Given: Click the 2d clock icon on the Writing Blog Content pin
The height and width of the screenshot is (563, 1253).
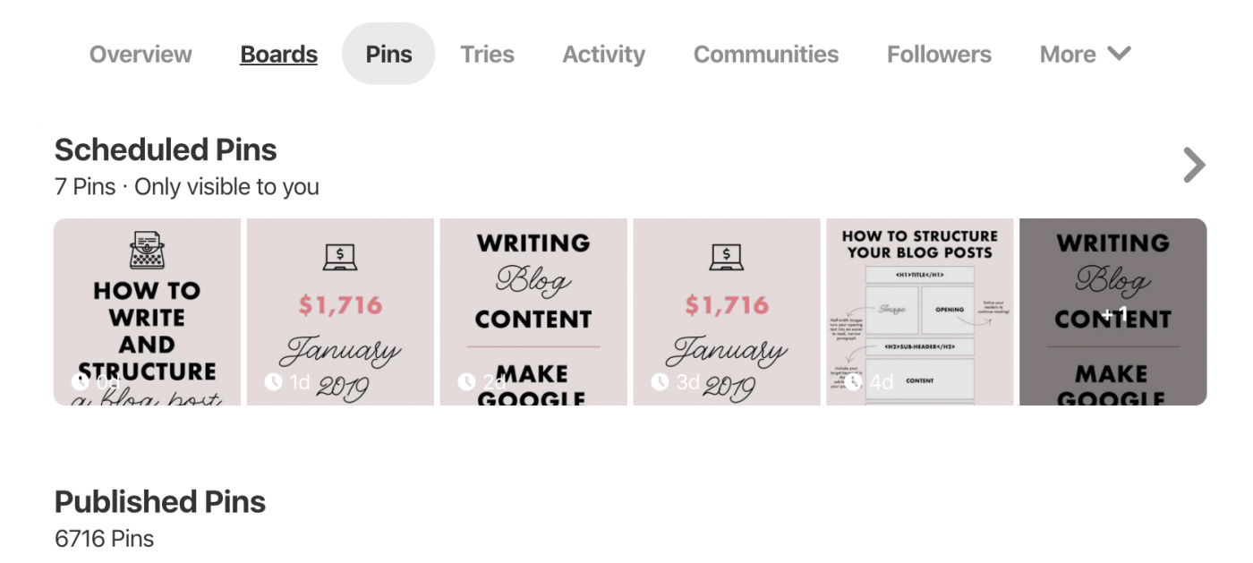Looking at the screenshot, I should click(466, 380).
